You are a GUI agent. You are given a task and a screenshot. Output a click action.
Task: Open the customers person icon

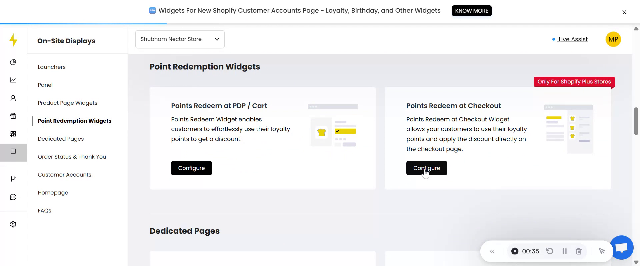13,98
